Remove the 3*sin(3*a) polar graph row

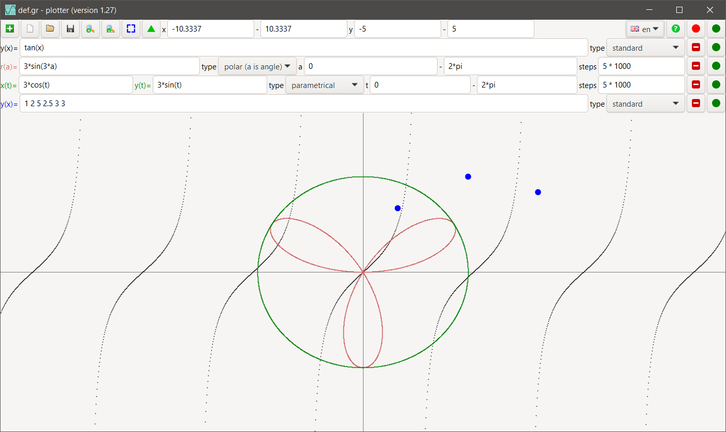[696, 66]
